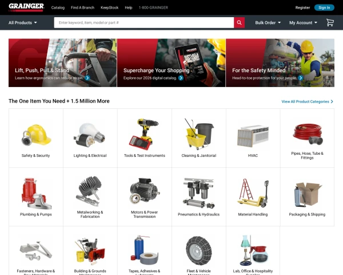This screenshot has height=275, width=343.
Task: Open Packaging & Shipping box image
Action: pyautogui.click(x=308, y=195)
